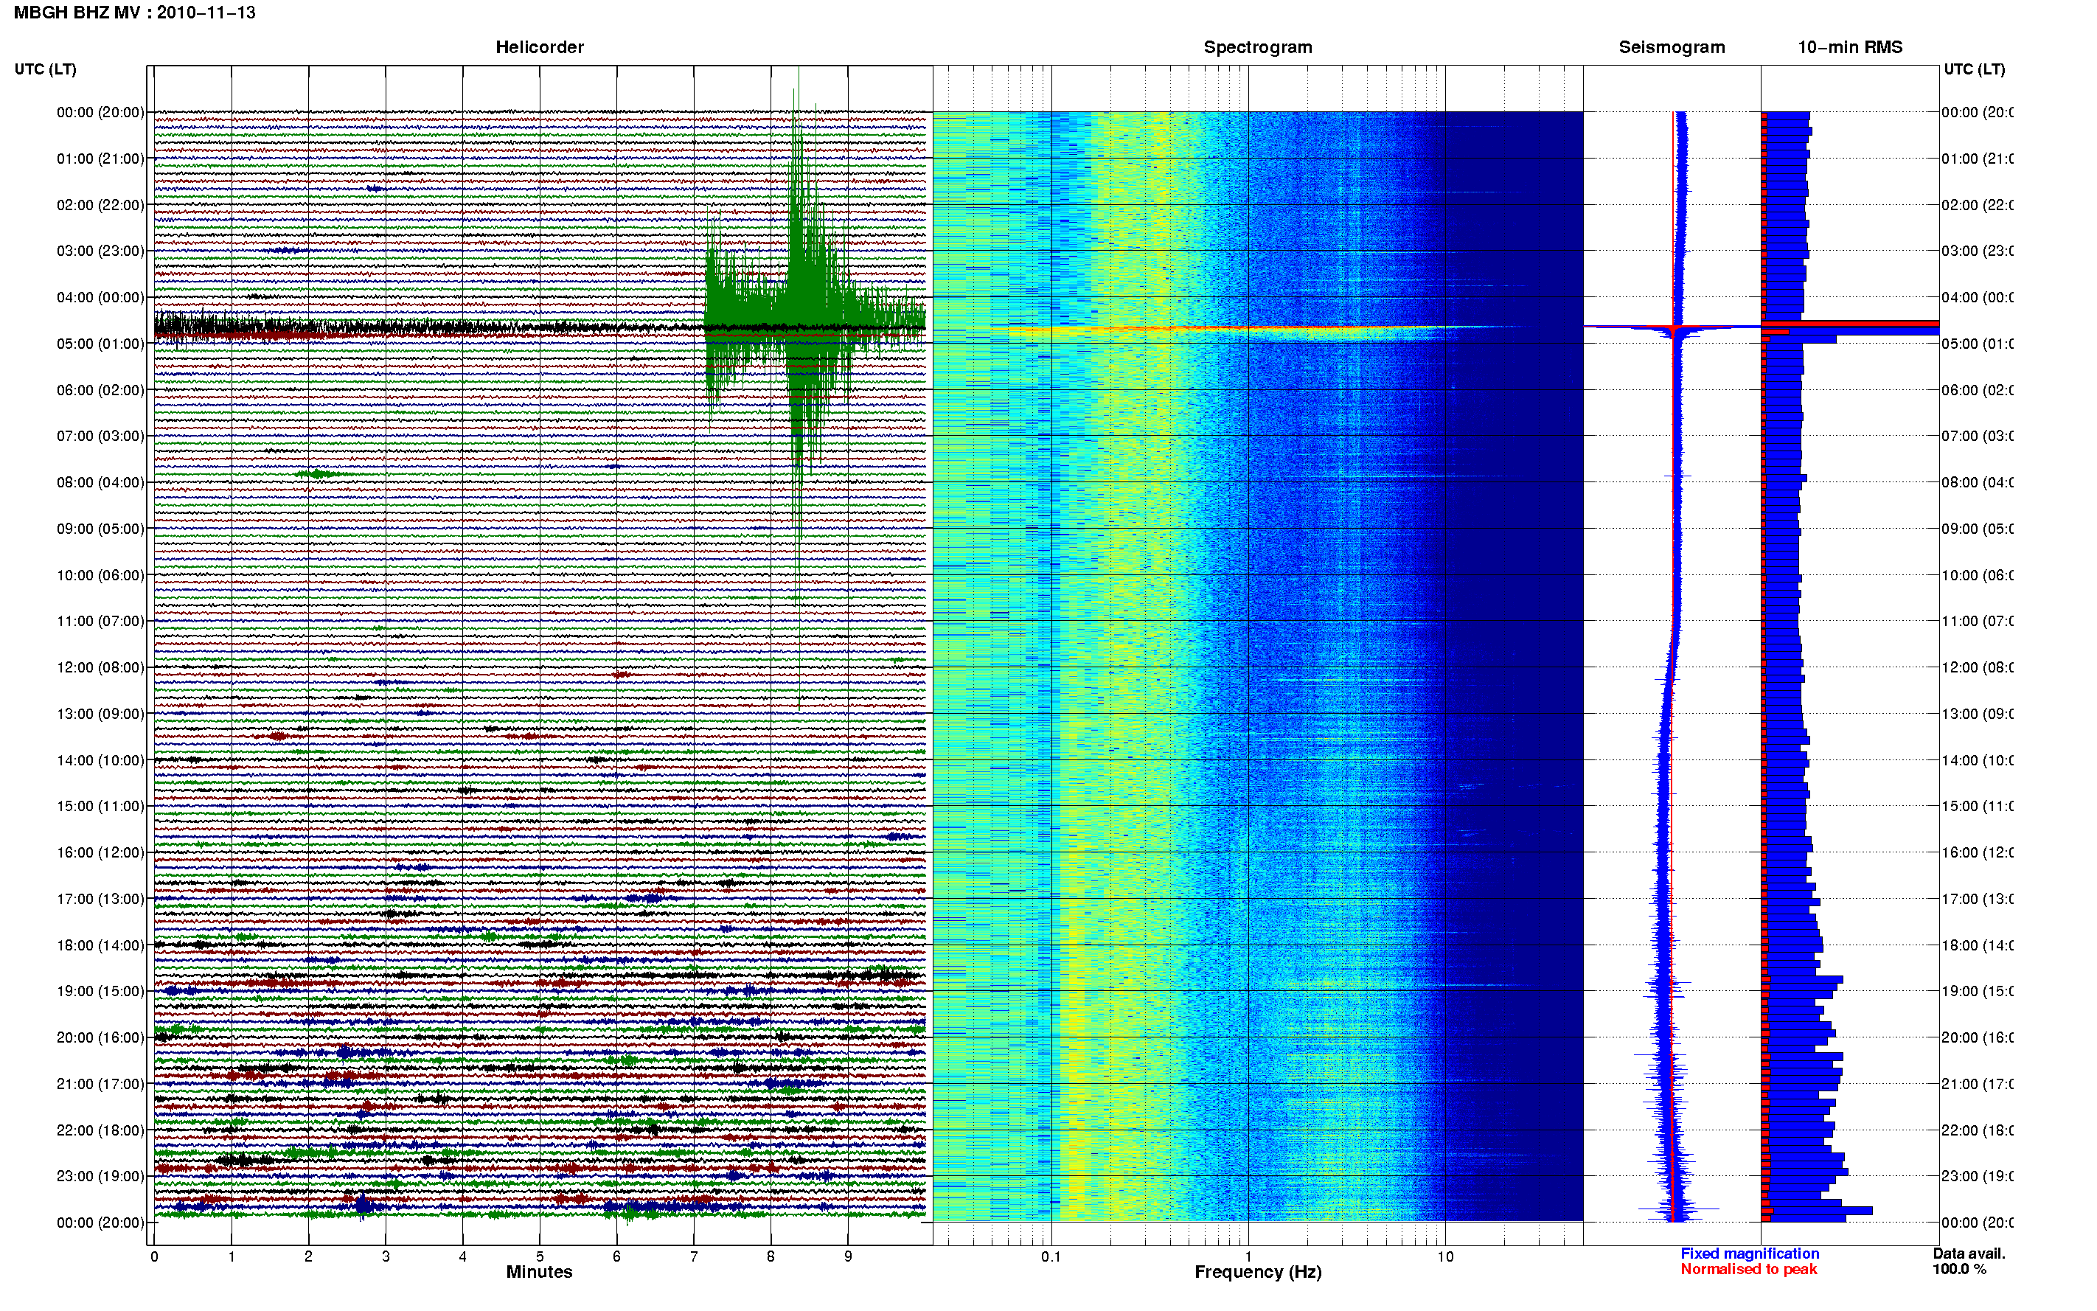The width and height of the screenshot is (2097, 1311).
Task: Click the right-side time label at 12:00
Action: tap(1978, 667)
